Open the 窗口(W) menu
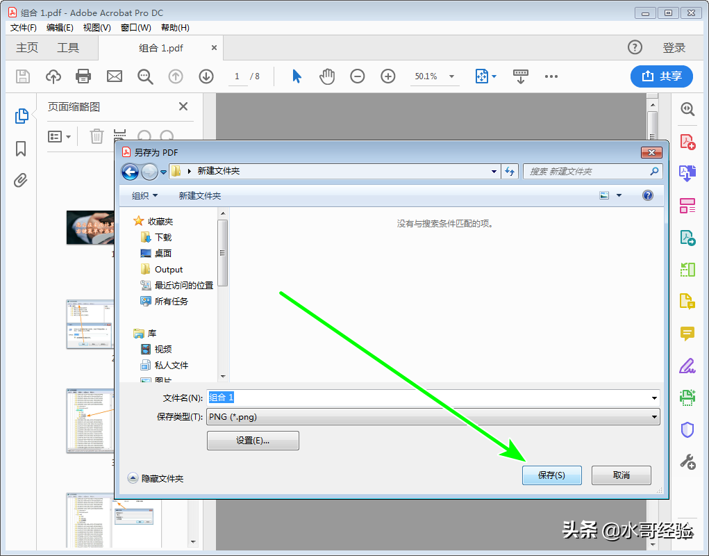709x556 pixels. 135,28
